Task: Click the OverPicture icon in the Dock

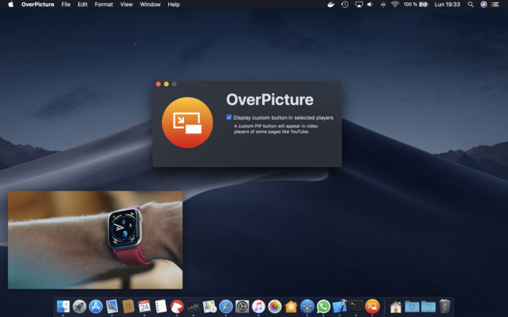Action: [x=372, y=306]
